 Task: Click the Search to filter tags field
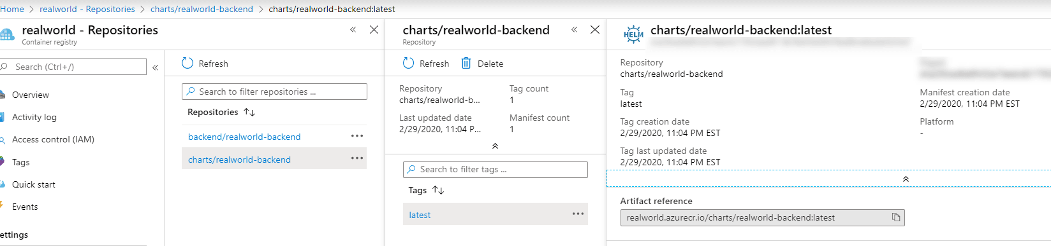[x=496, y=170]
